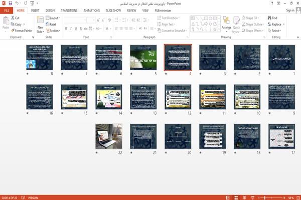Switch to the SLIDE SHOW tab
The height and width of the screenshot is (200, 301).
click(113, 11)
